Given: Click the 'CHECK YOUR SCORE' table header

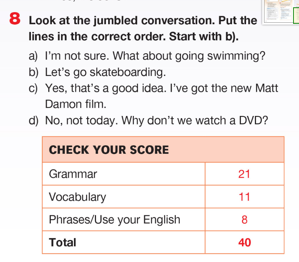Looking at the screenshot, I should (109, 150).
